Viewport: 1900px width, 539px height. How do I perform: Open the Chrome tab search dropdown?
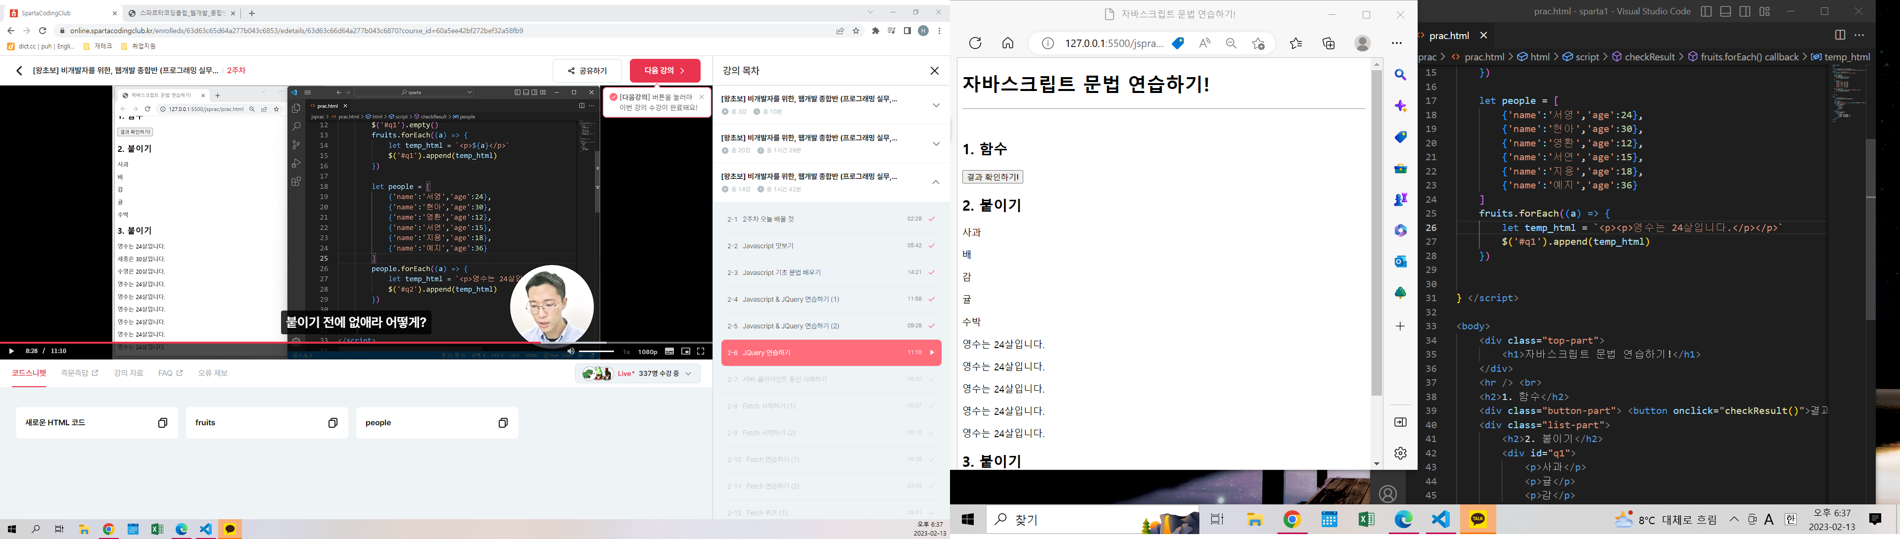(870, 12)
